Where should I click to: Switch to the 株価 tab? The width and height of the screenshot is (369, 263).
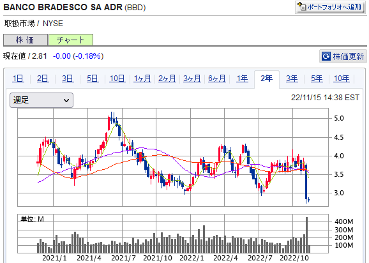click(26, 40)
